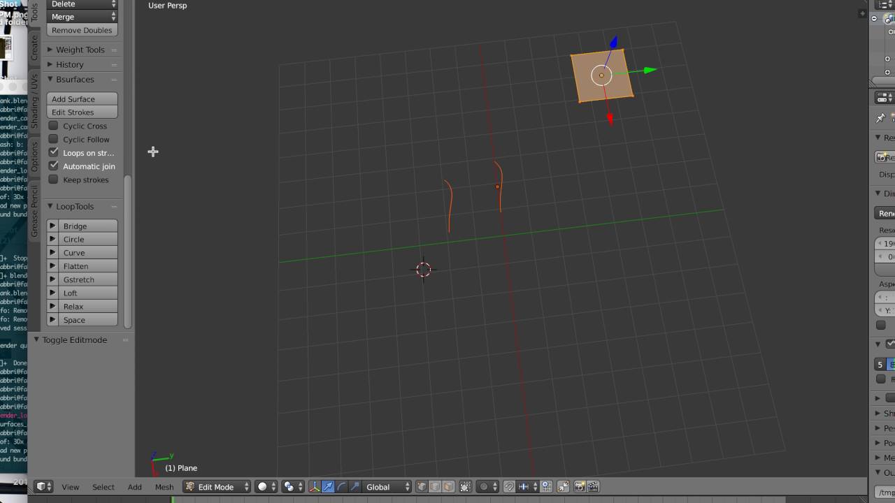The height and width of the screenshot is (503, 895).
Task: Open the Add menu
Action: point(135,487)
